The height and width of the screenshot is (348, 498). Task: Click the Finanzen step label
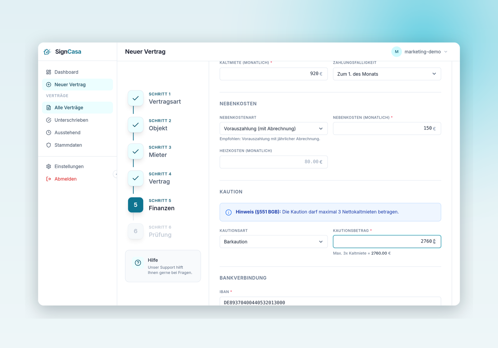(162, 208)
